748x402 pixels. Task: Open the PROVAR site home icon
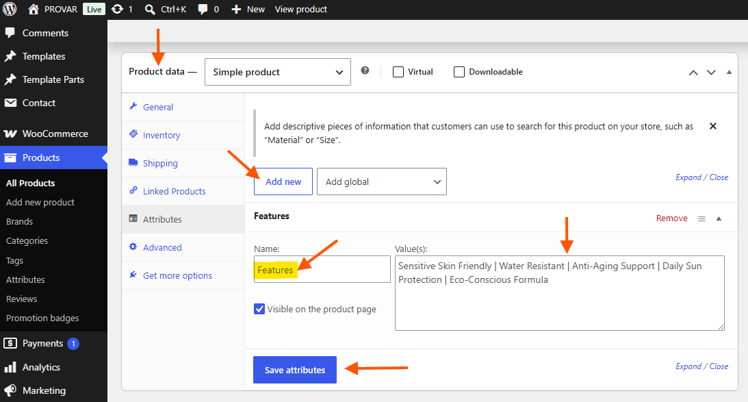[x=34, y=9]
